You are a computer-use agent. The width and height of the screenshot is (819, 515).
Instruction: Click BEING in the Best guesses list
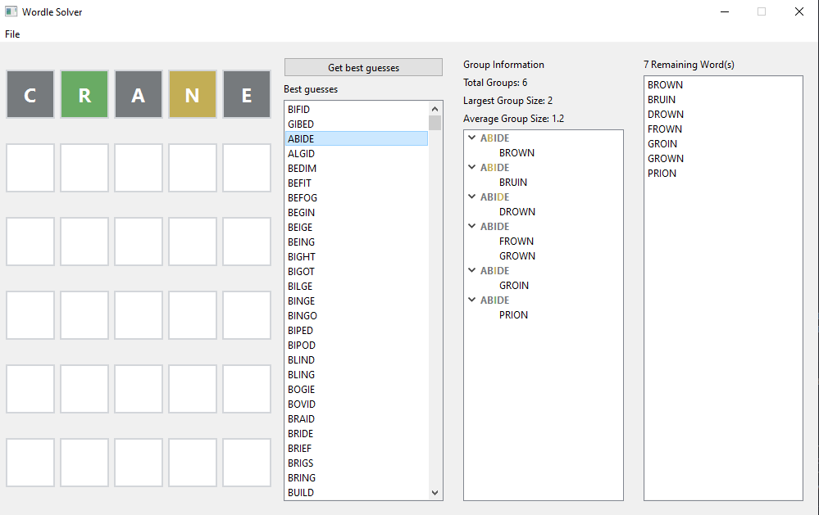[x=357, y=242]
